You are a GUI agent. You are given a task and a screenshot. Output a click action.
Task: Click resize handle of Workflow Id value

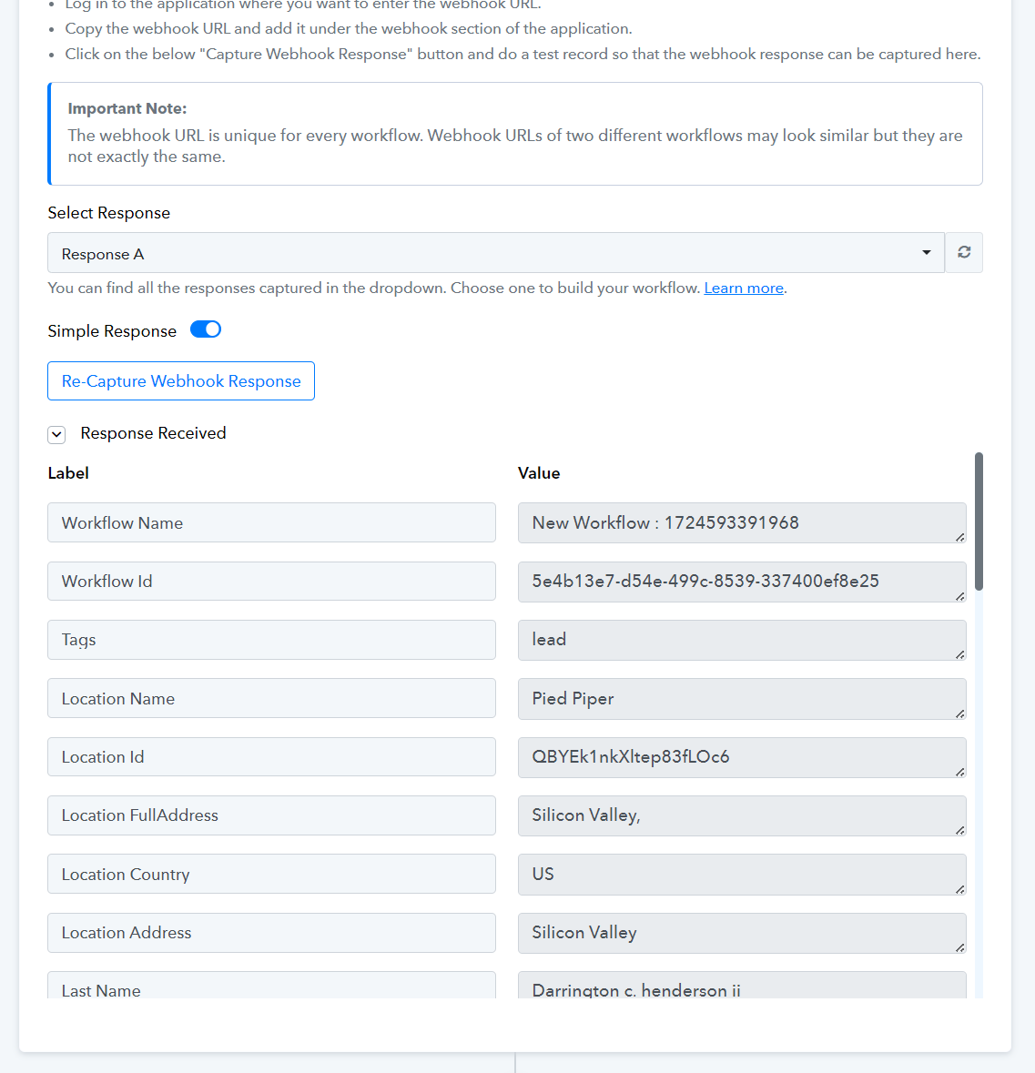tap(959, 596)
